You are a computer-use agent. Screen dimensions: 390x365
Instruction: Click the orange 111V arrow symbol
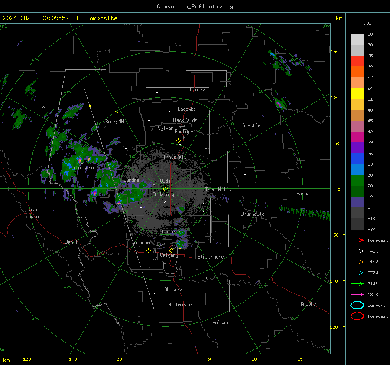(357, 262)
